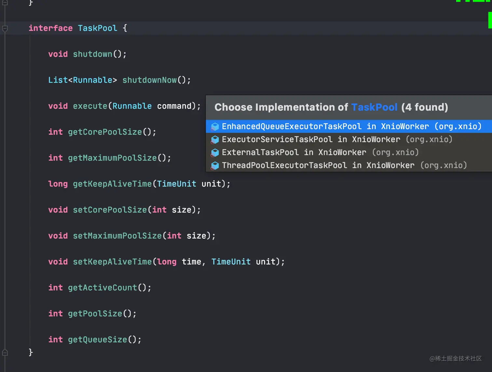Click class icon beside ThreadPoolExecutorTaskPool
This screenshot has height=372, width=492.
(x=215, y=166)
